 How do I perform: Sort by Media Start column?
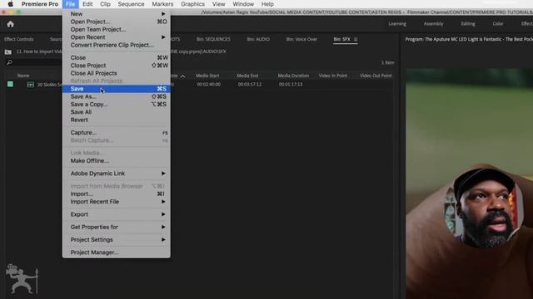pyautogui.click(x=207, y=76)
